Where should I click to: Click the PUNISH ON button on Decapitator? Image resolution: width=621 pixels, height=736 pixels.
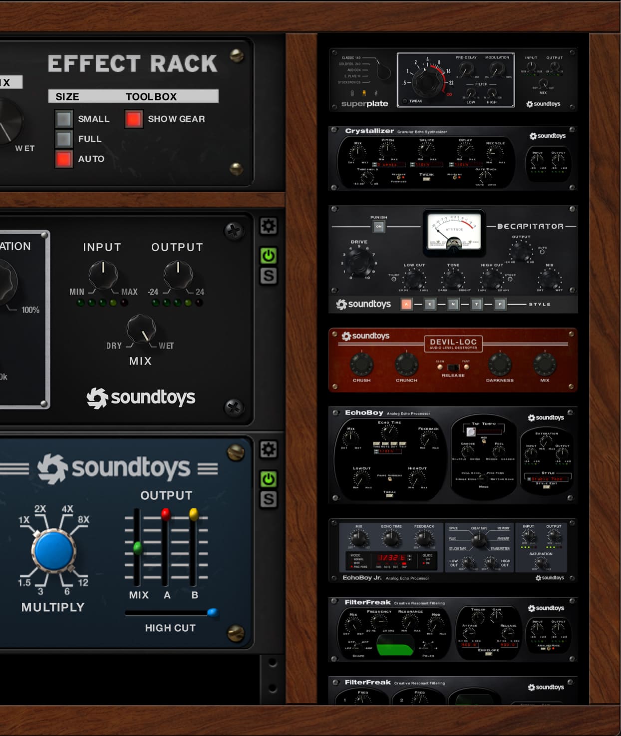(x=379, y=227)
